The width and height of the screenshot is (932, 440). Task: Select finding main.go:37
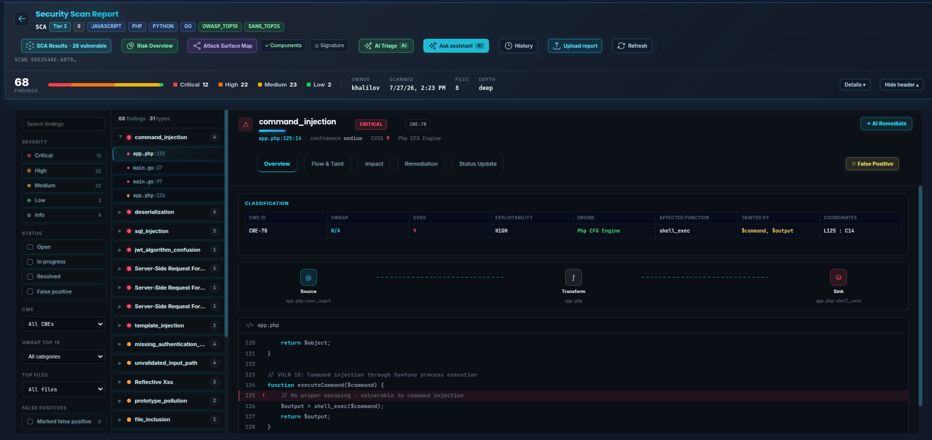pos(168,168)
